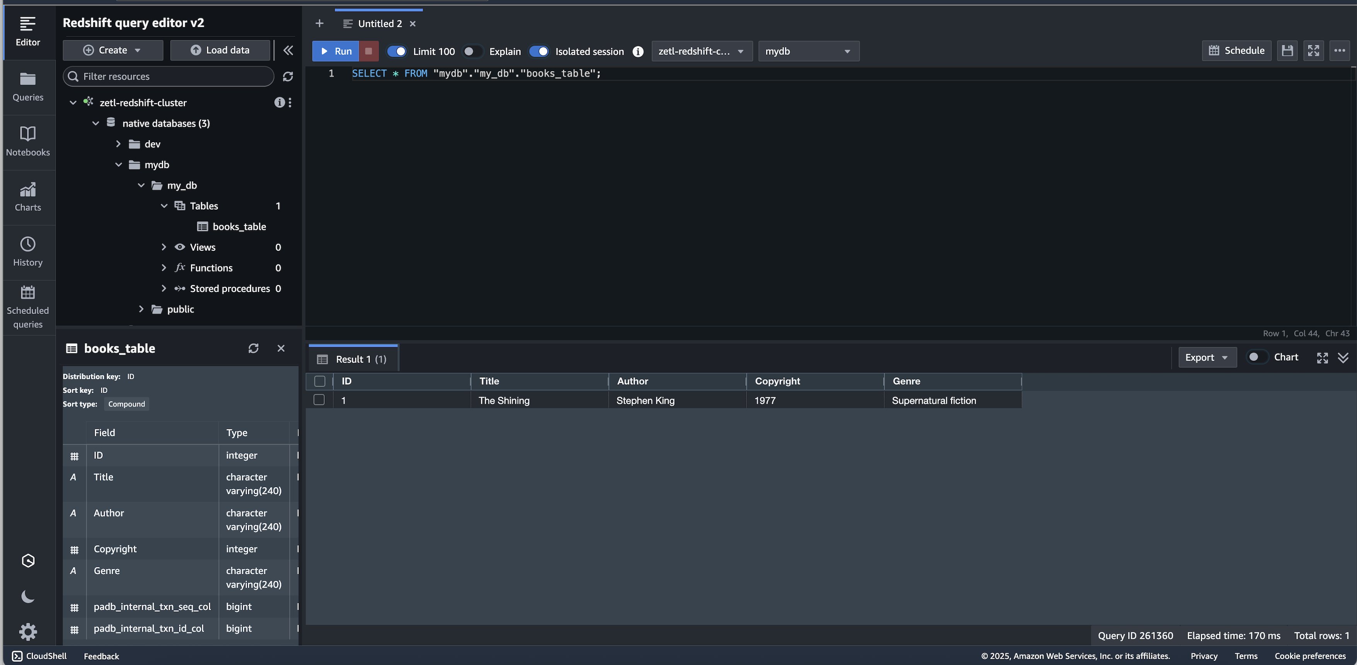Expand the Views node

tap(163, 247)
